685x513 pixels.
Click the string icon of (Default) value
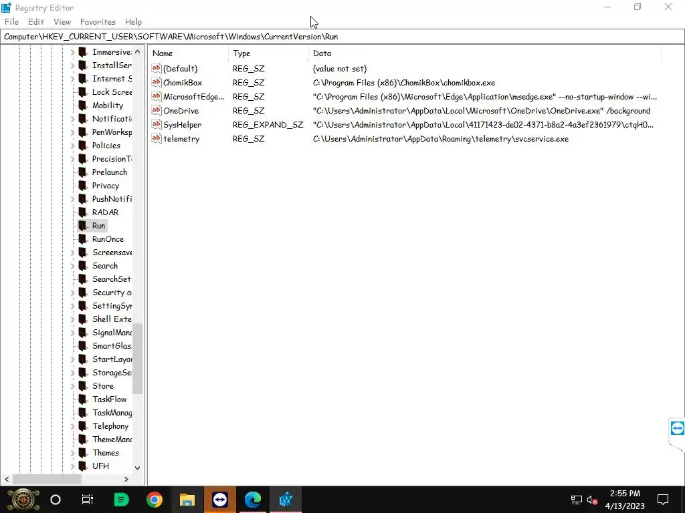click(156, 69)
